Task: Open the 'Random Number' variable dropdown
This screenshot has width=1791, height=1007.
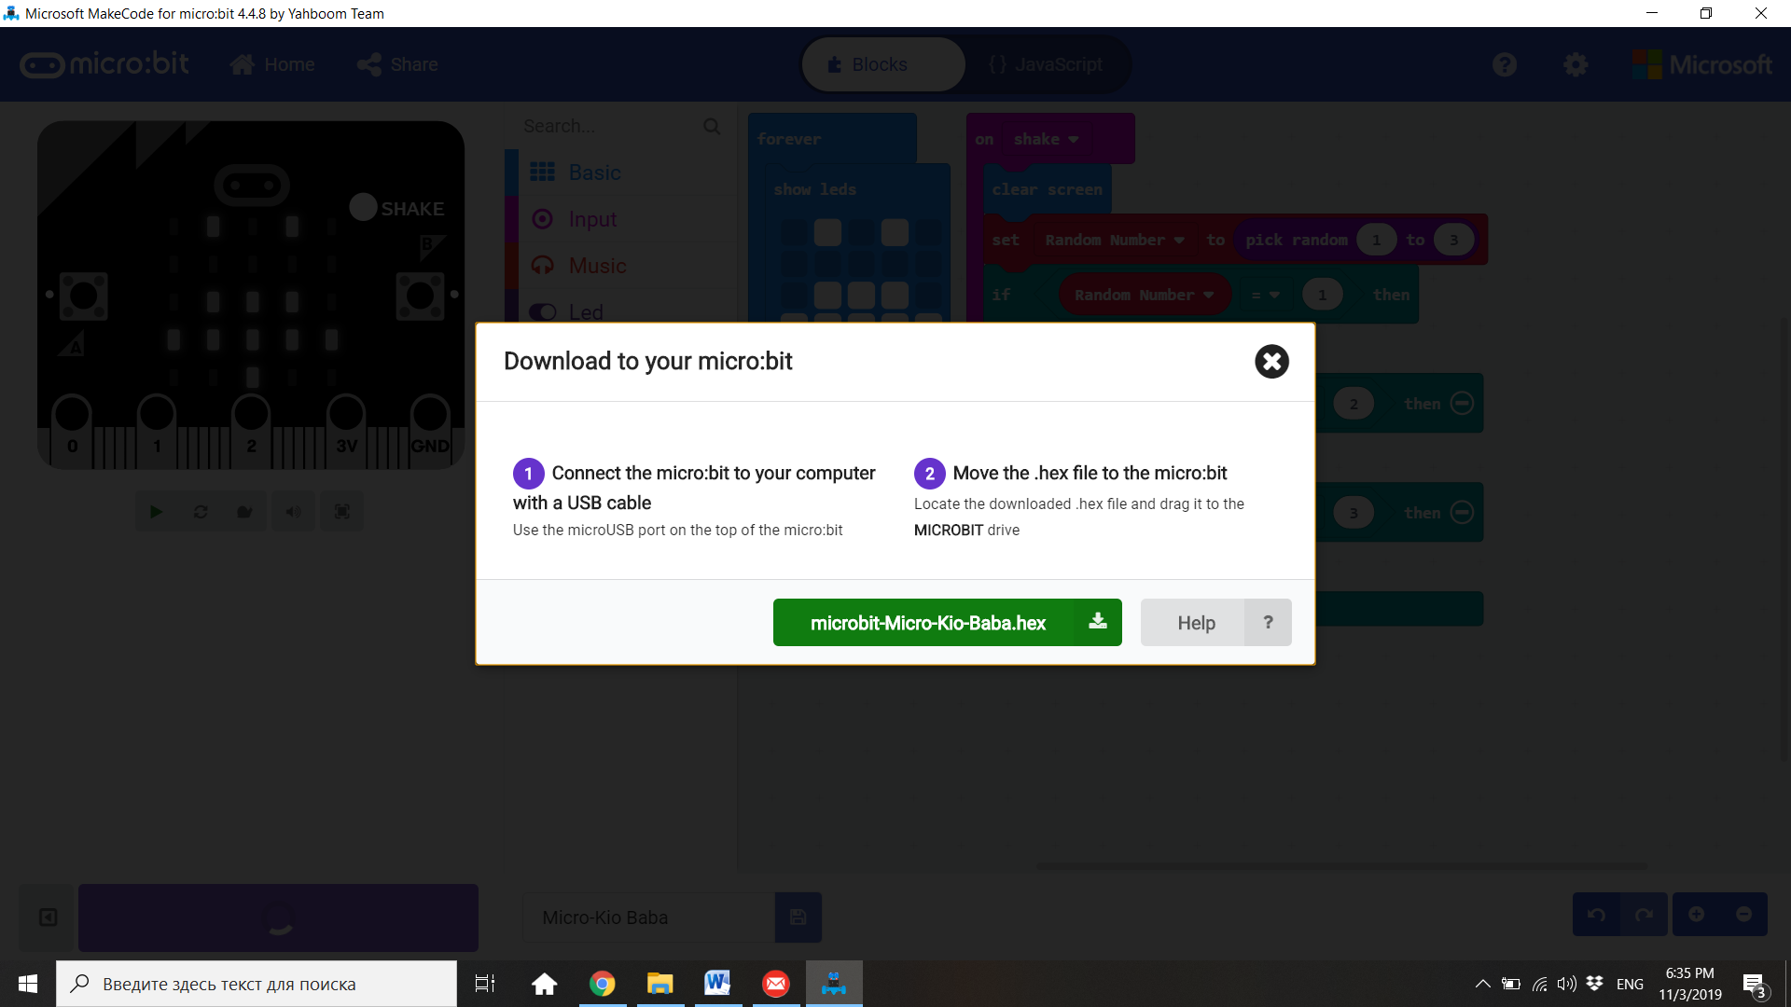Action: point(1180,240)
